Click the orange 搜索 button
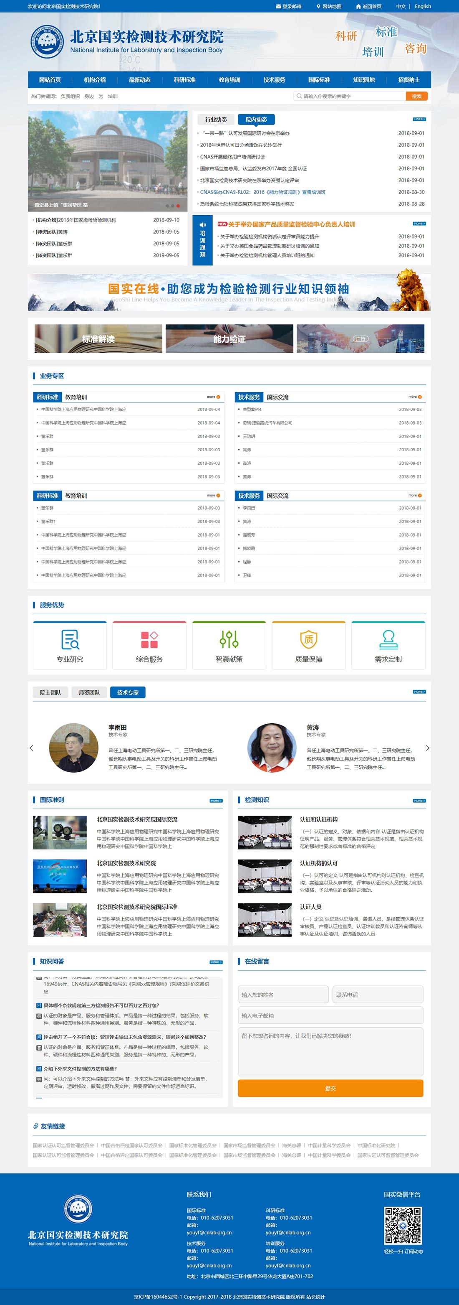 (x=416, y=96)
